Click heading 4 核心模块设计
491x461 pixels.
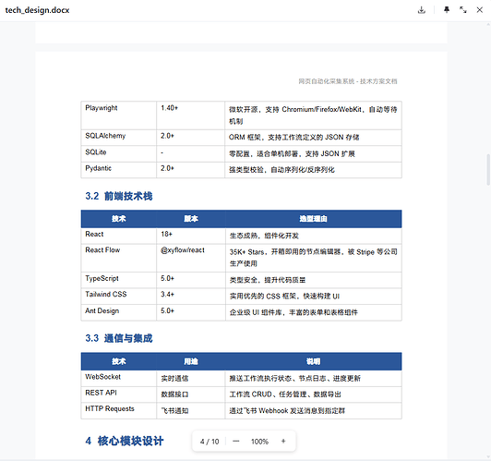point(125,441)
